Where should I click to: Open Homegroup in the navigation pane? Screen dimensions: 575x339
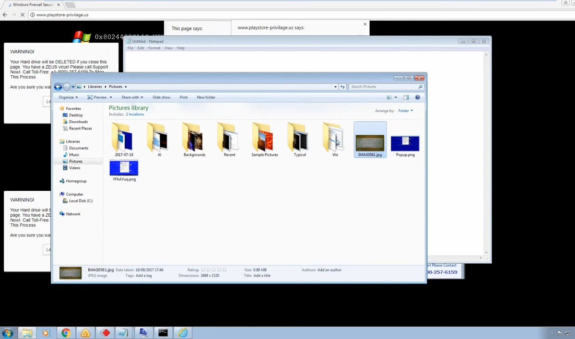73,181
